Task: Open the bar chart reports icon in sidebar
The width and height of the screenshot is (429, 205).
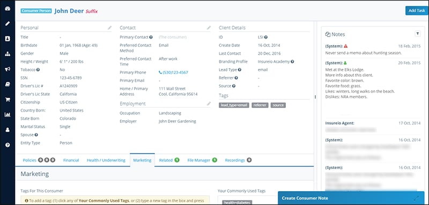Action: [8, 115]
